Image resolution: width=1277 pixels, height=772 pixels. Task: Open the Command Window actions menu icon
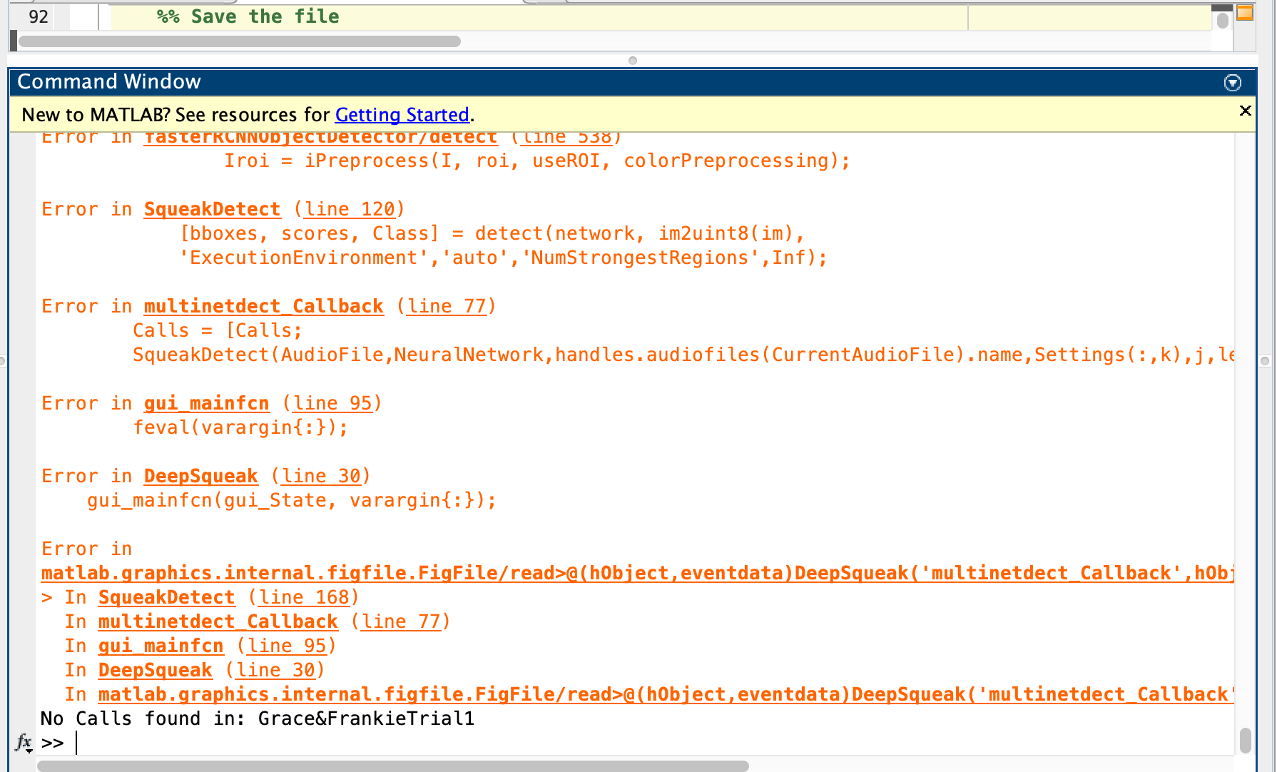[x=1232, y=83]
